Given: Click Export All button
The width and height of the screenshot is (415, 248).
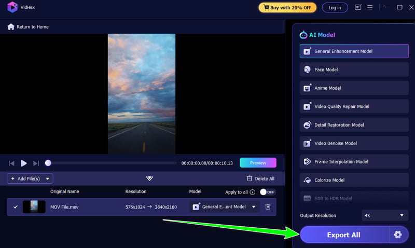Looking at the screenshot, I should [x=344, y=235].
